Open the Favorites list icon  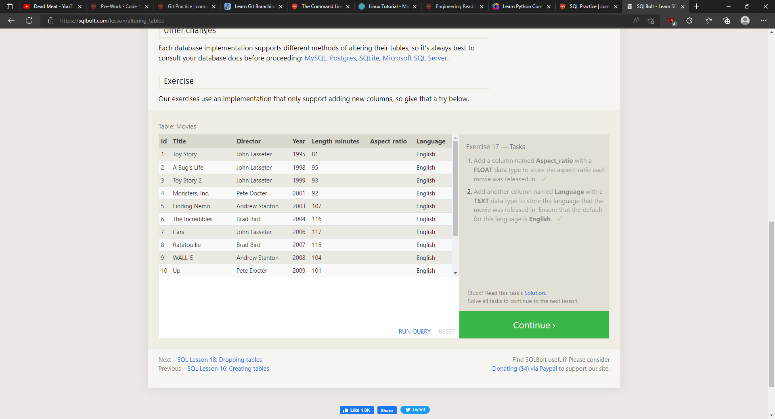pyautogui.click(x=708, y=21)
